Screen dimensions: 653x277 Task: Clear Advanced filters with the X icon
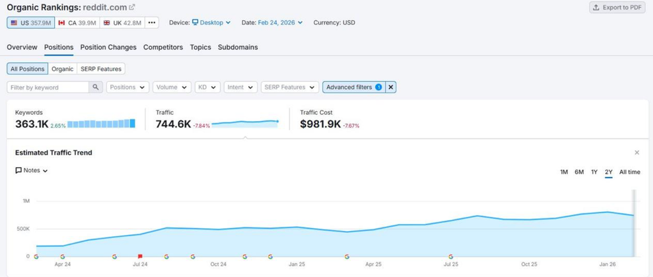tap(391, 87)
